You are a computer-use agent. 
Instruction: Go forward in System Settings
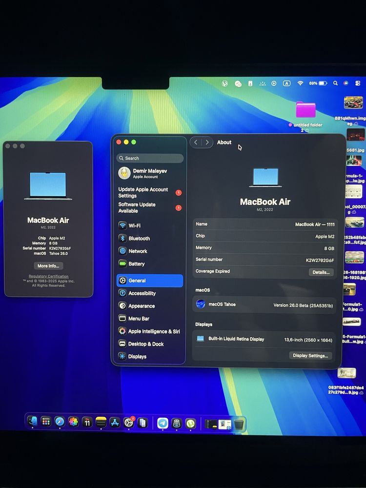point(207,142)
